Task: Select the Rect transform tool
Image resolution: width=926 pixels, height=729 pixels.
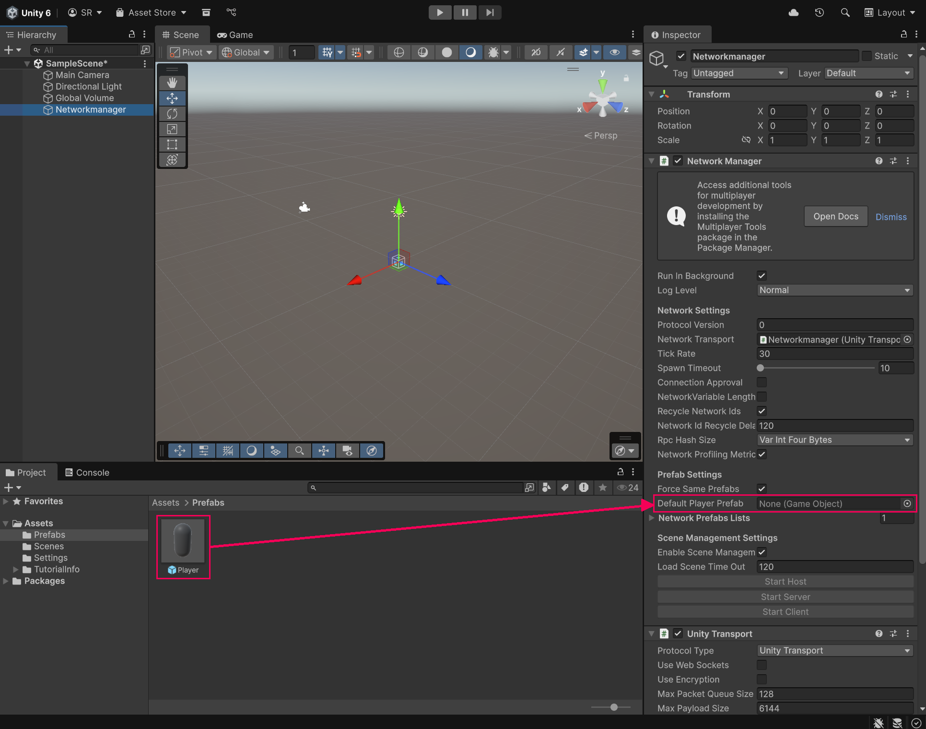Action: pyautogui.click(x=172, y=144)
